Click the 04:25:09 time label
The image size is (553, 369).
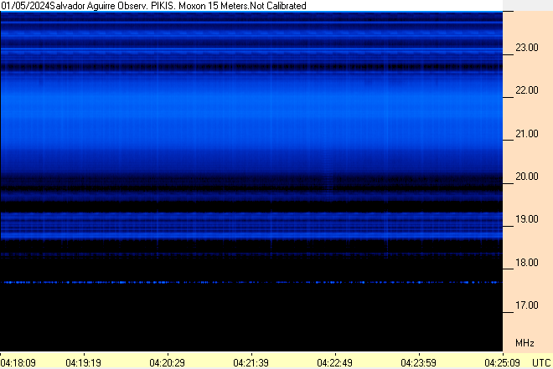pos(502,362)
